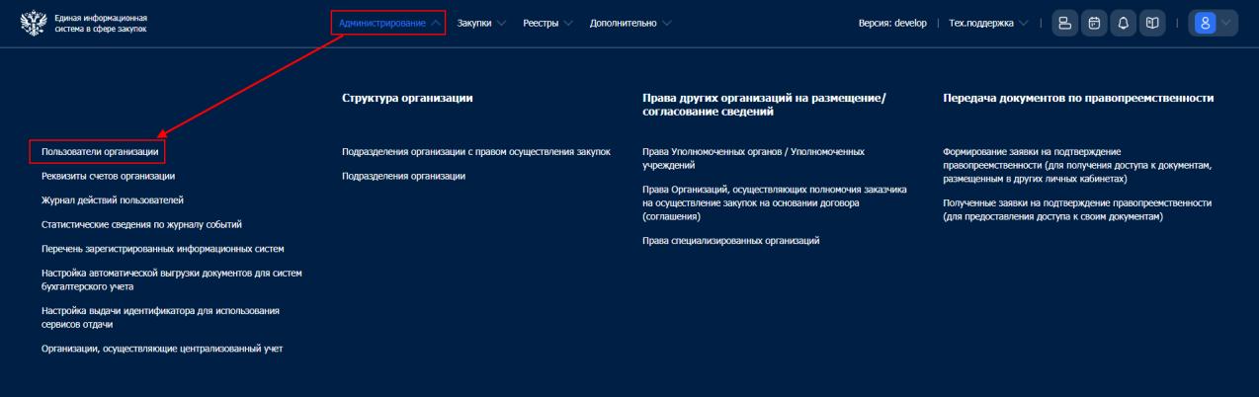Viewport: 1259px width, 397px height.
Task: Click the Версия: develop label
Action: (892, 23)
